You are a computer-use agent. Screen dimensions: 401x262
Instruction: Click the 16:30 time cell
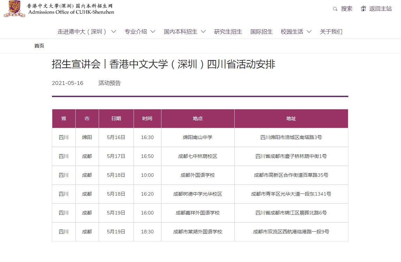coord(147,137)
